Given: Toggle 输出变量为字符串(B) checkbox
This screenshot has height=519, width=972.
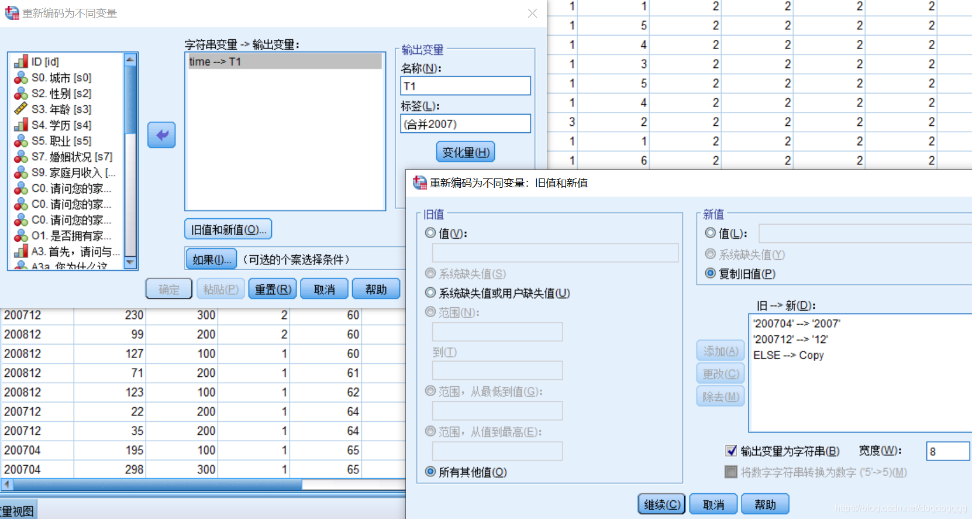Looking at the screenshot, I should [731, 451].
